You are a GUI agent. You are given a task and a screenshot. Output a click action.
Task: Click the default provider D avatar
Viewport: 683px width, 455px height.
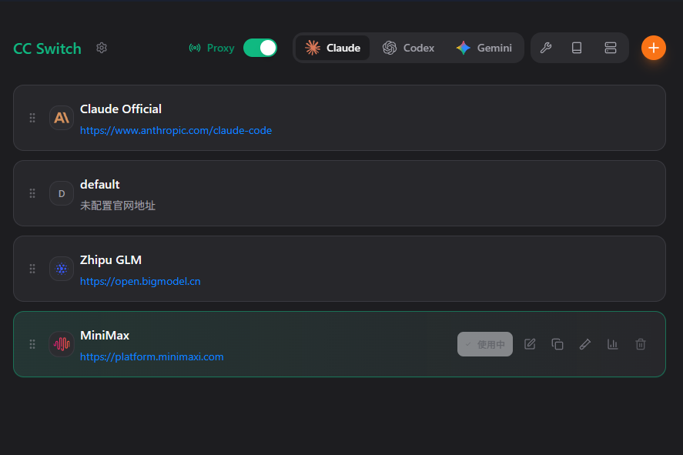tap(62, 193)
